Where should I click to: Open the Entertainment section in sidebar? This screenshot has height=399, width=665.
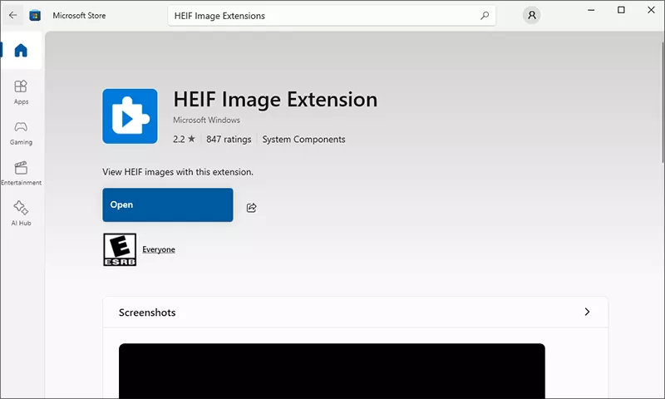click(x=21, y=174)
